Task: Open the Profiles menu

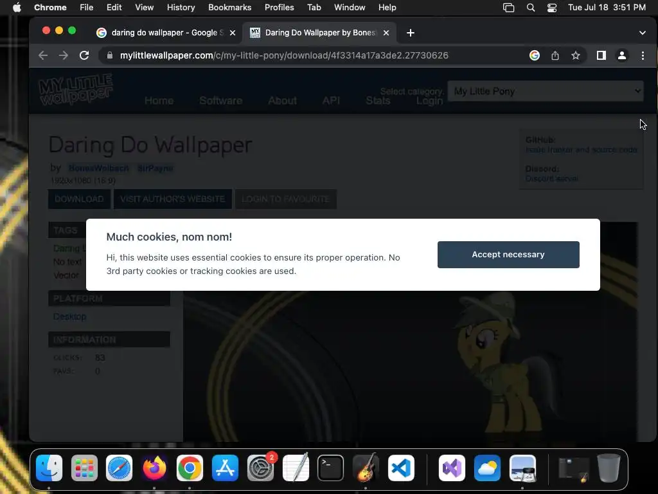Action: click(x=279, y=8)
